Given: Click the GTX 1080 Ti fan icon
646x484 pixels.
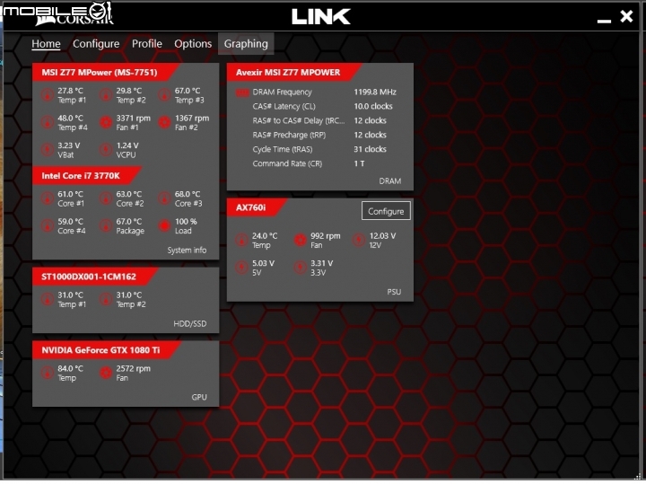Looking at the screenshot, I should 106,373.
